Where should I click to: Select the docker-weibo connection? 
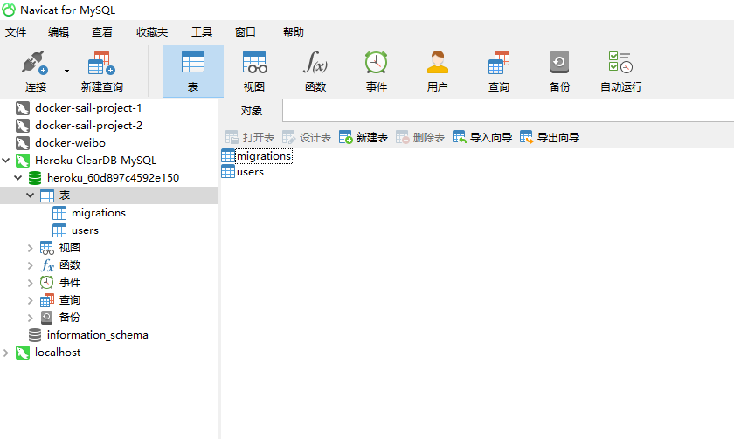tap(70, 142)
